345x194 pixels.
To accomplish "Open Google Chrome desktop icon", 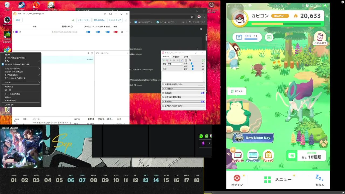I will 7,50.
